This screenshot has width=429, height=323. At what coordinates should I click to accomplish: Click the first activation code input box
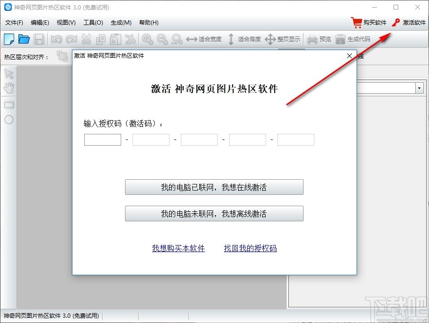(x=102, y=140)
